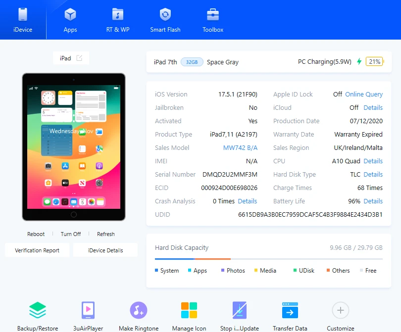Click the UK/Ireland/Malta sales region value
This screenshot has height=332, width=401.
tap(358, 148)
